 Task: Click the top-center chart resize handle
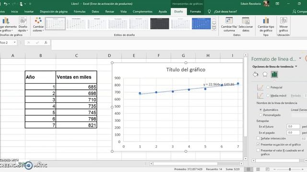(x=186, y=63)
